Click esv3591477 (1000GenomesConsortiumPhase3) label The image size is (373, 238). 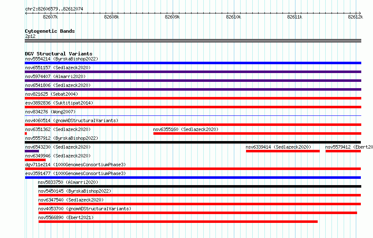coord(75,173)
